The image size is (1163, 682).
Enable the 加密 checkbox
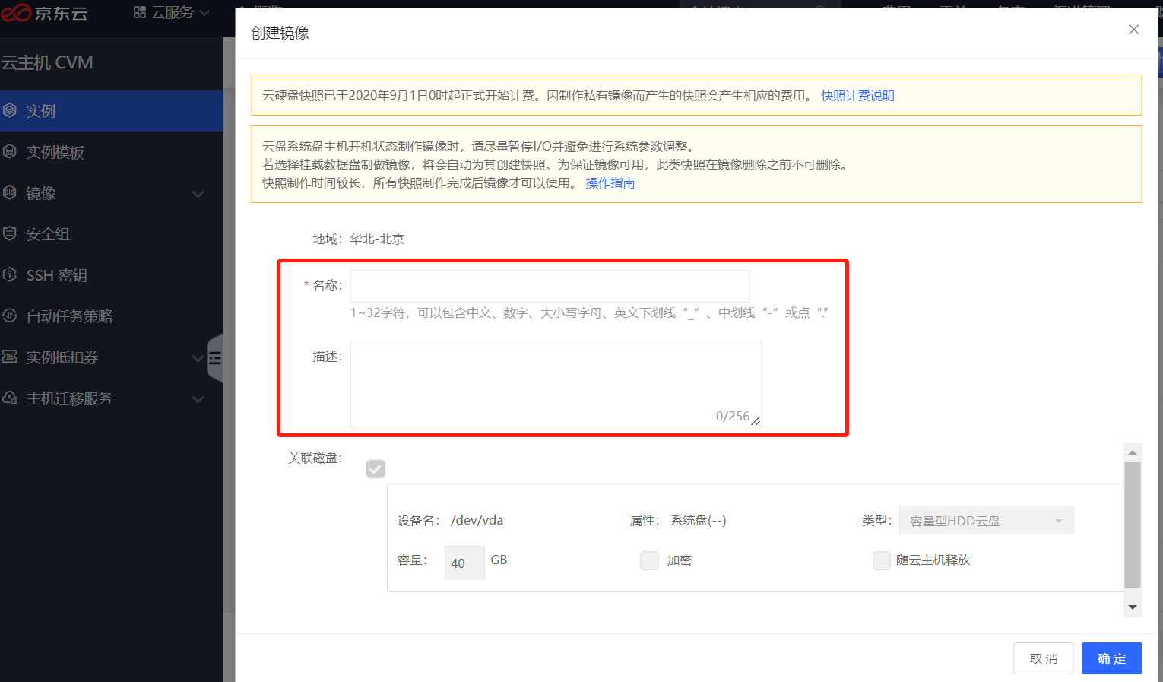[649, 560]
